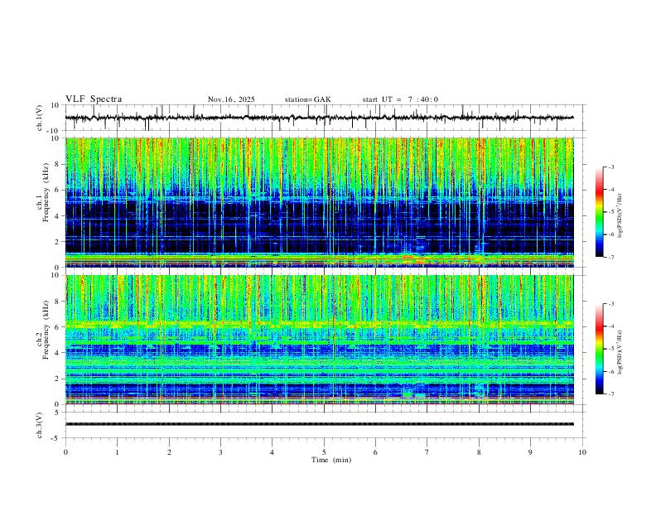656x507 pixels.
Task: Click the ch.1 "Frequency (kHz)" axis label
Action: tap(46, 192)
